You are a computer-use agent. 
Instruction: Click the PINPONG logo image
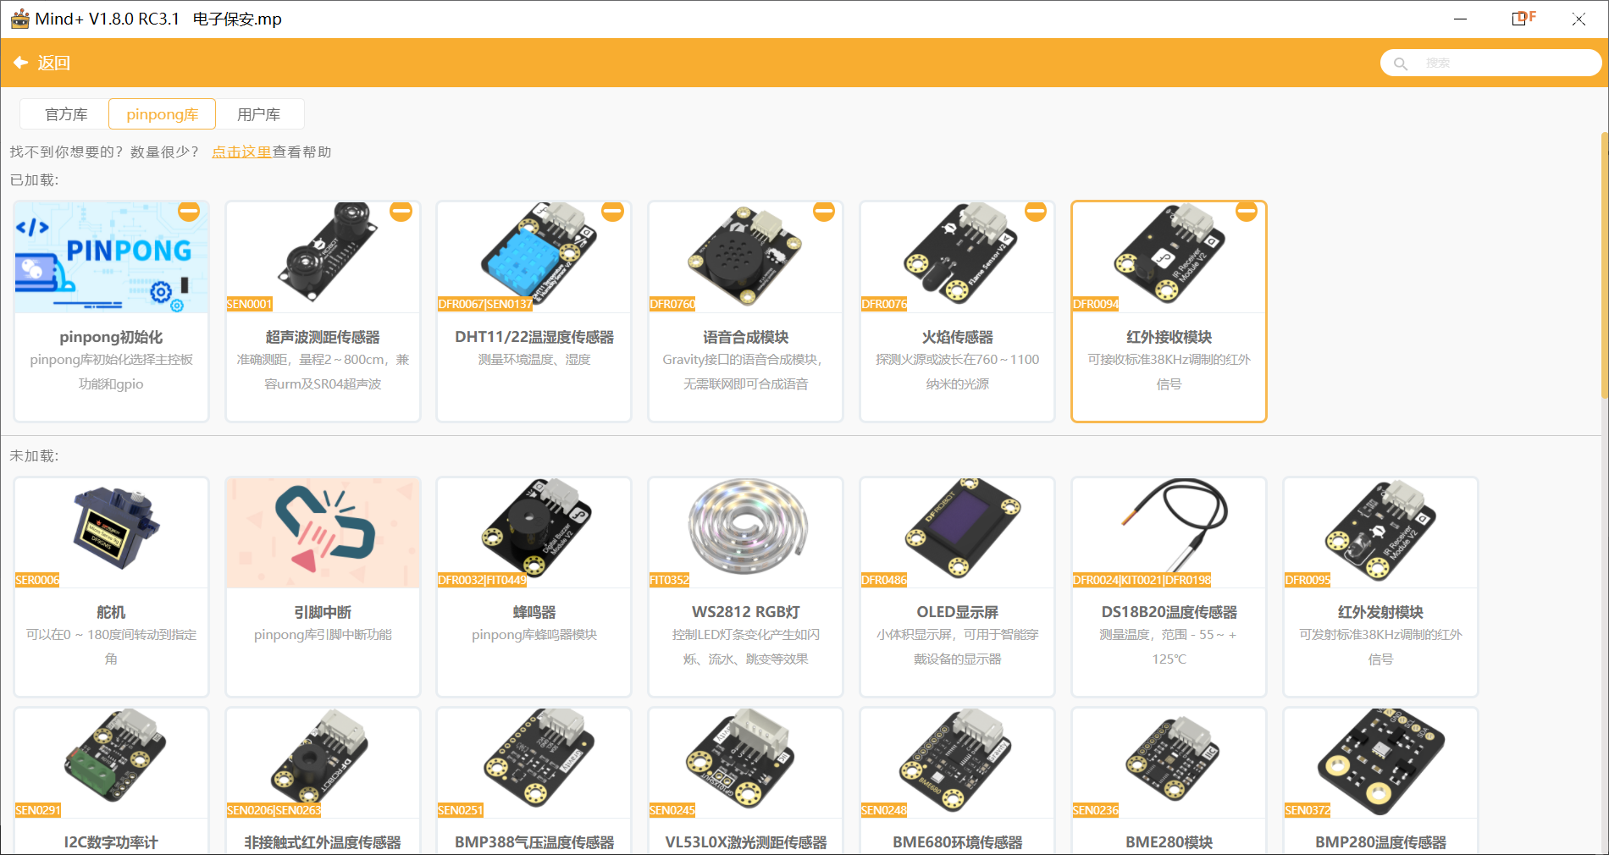coord(111,257)
